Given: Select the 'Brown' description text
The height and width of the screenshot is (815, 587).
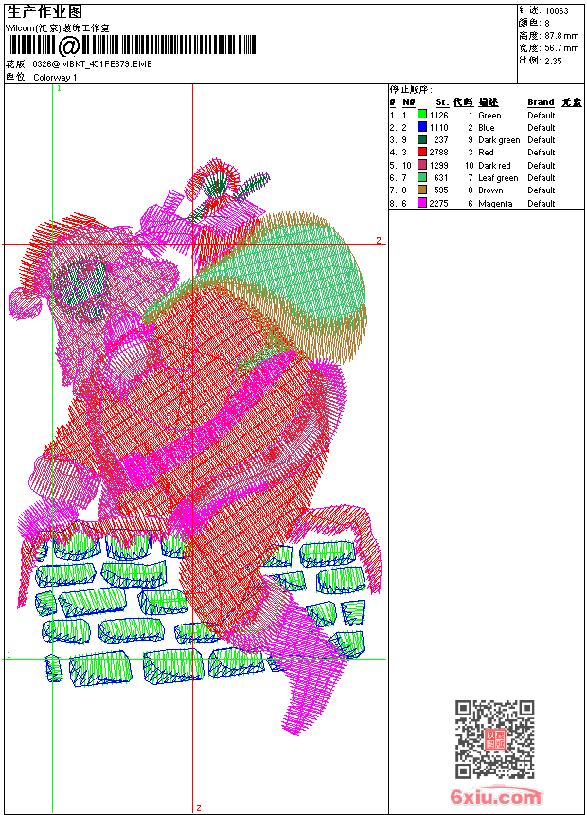Looking at the screenshot, I should tap(490, 190).
